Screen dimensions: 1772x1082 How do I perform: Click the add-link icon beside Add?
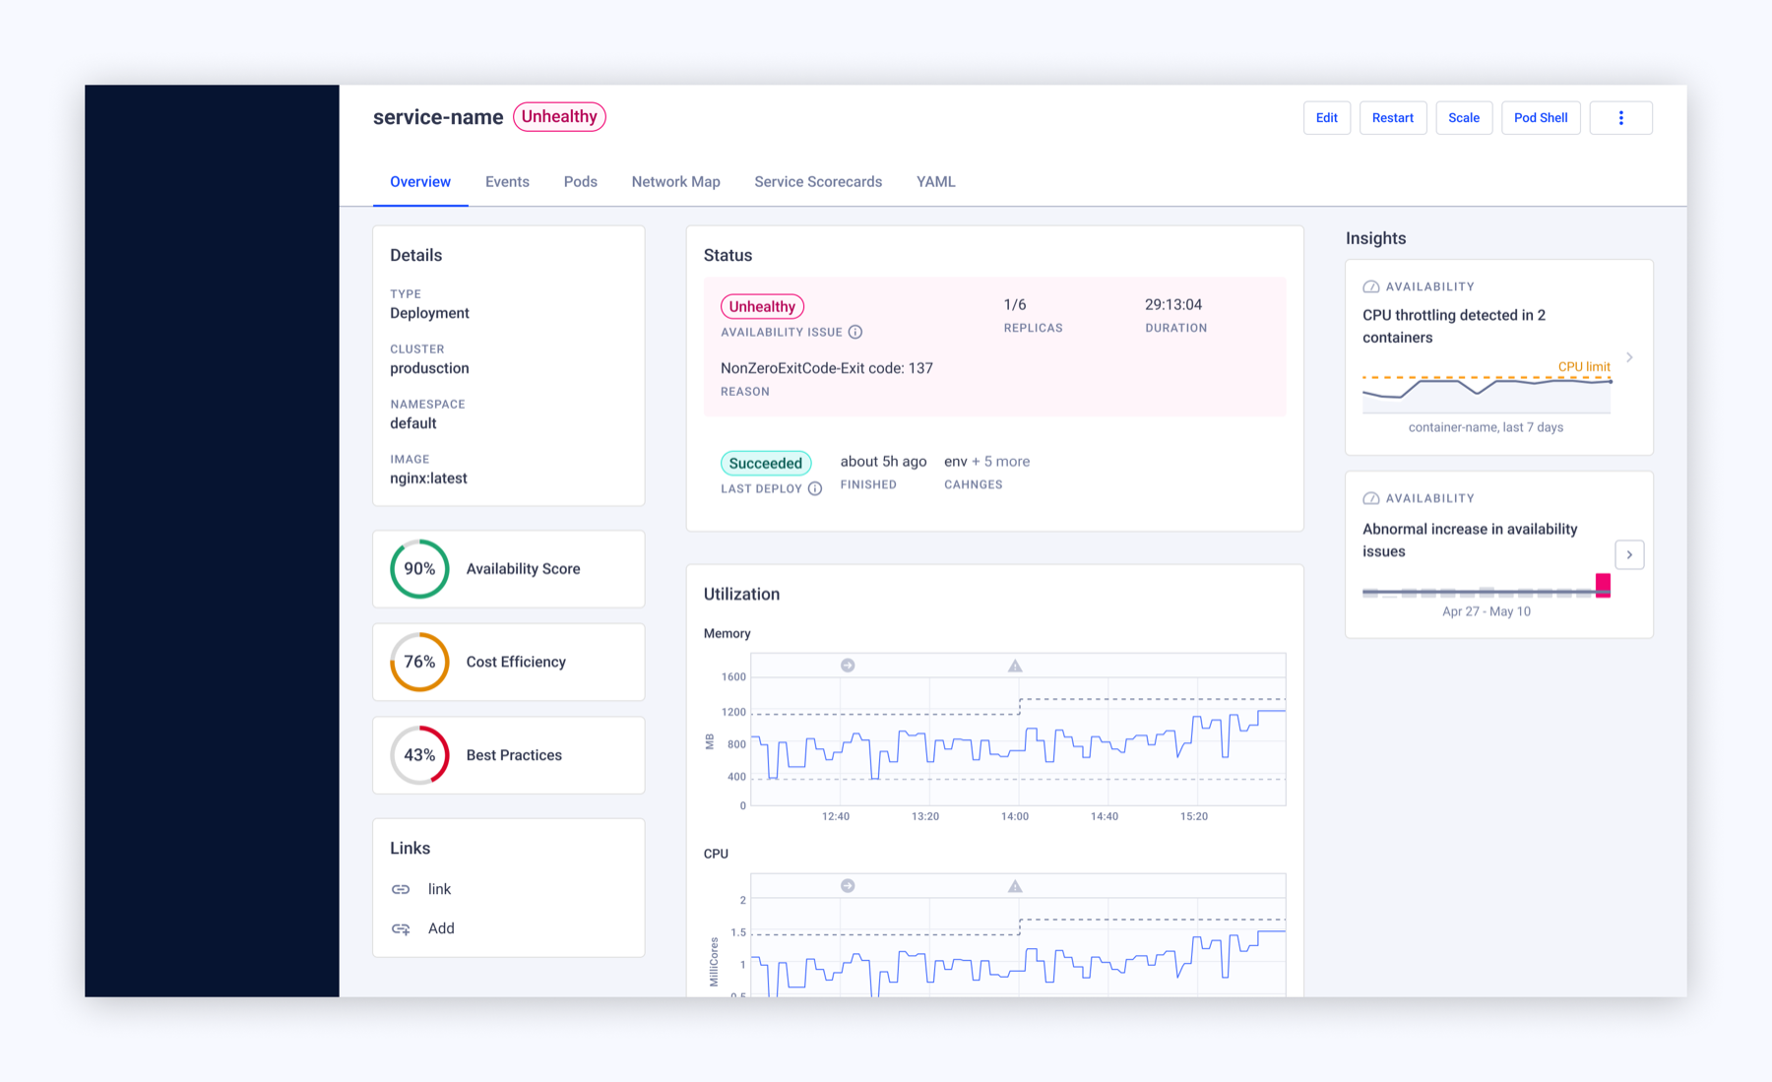(401, 928)
